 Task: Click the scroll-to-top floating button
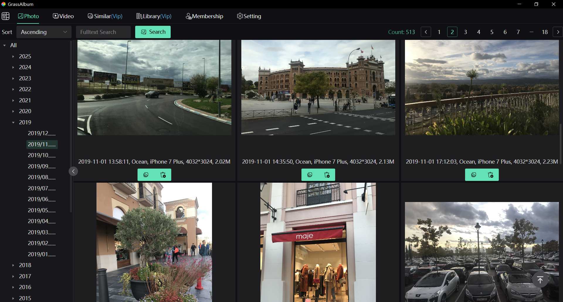(x=540, y=279)
